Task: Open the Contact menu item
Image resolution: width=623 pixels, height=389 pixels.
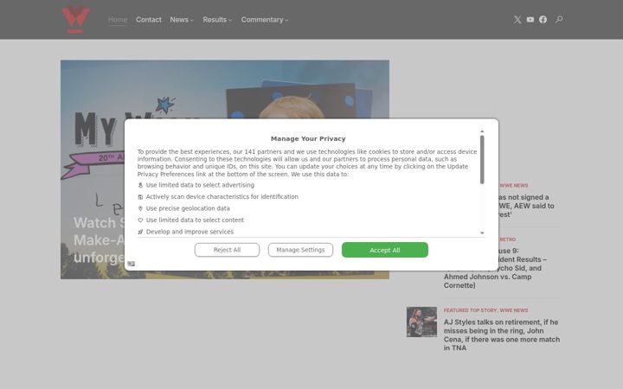Action: pyautogui.click(x=149, y=19)
